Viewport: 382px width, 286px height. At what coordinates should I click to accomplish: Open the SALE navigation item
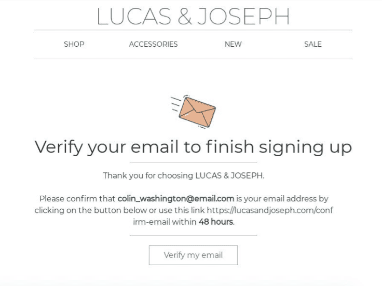(x=313, y=44)
